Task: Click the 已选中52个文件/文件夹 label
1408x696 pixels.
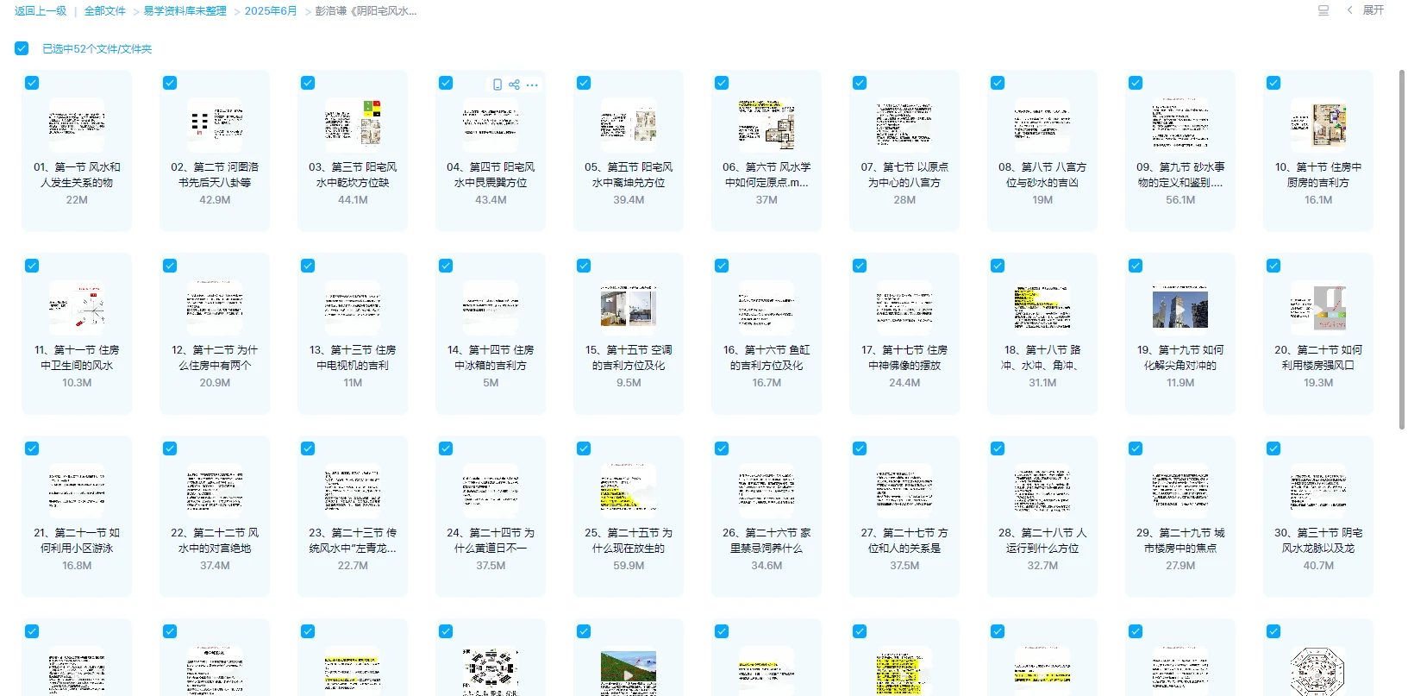Action: (x=97, y=49)
